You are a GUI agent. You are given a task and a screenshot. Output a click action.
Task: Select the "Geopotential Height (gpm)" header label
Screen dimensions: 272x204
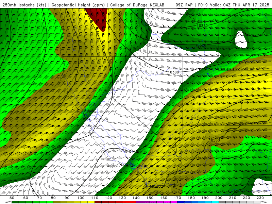coord(78,5)
